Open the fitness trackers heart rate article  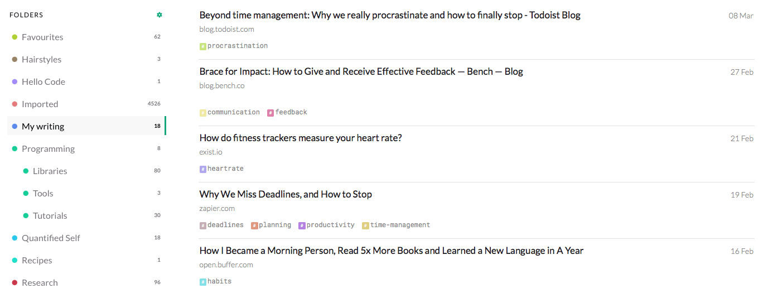pyautogui.click(x=300, y=138)
